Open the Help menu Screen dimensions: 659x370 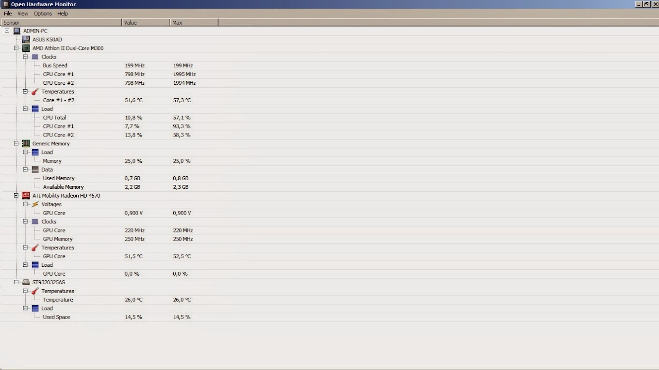click(63, 14)
